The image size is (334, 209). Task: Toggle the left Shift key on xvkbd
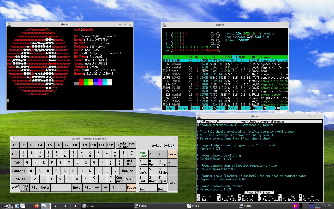click(x=21, y=179)
